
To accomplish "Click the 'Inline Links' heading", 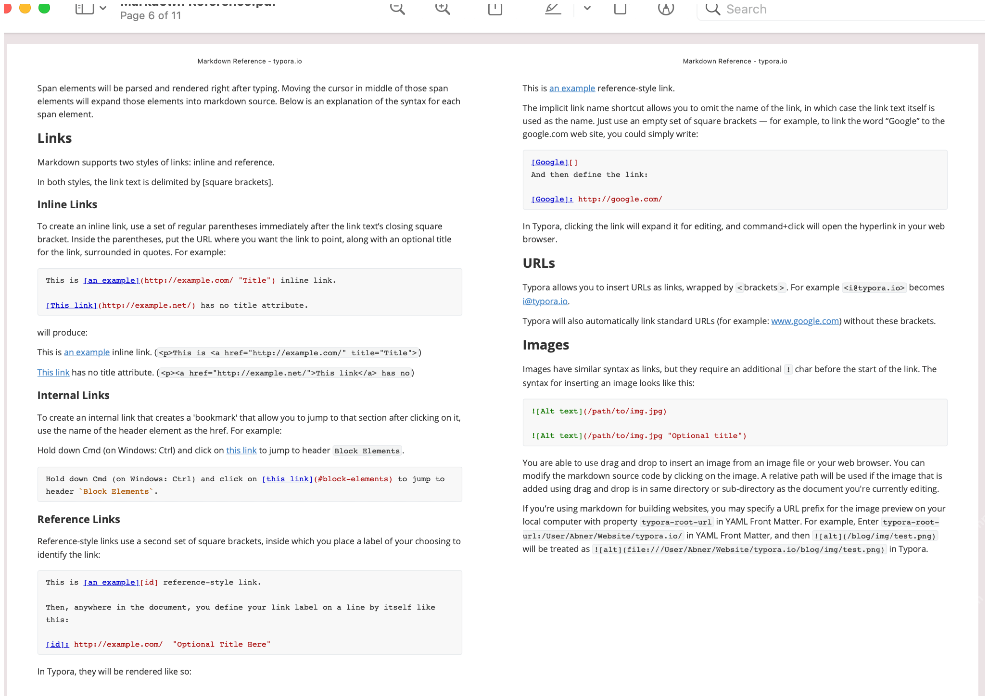I will 67,205.
